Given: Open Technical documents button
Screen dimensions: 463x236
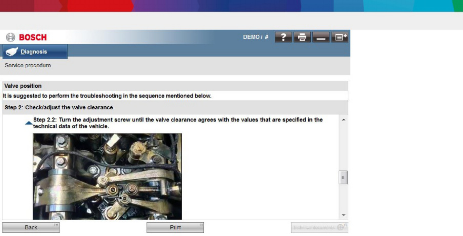Looking at the screenshot, I should tap(319, 227).
